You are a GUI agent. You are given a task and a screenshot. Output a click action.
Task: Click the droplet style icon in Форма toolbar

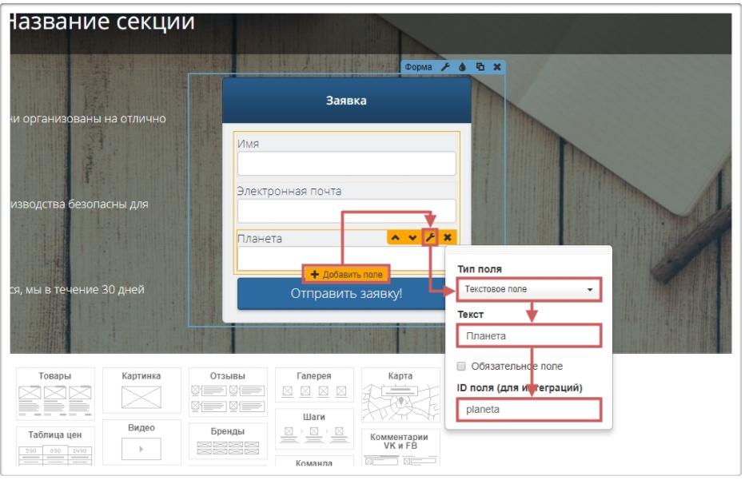[462, 67]
